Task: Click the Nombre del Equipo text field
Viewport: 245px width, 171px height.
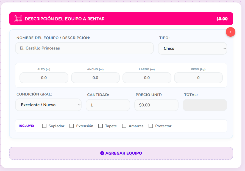Action: pyautogui.click(x=84, y=48)
